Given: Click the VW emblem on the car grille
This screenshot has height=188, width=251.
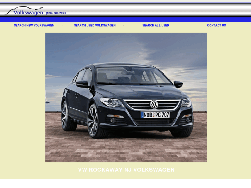Looking at the screenshot, I should click(x=154, y=105).
